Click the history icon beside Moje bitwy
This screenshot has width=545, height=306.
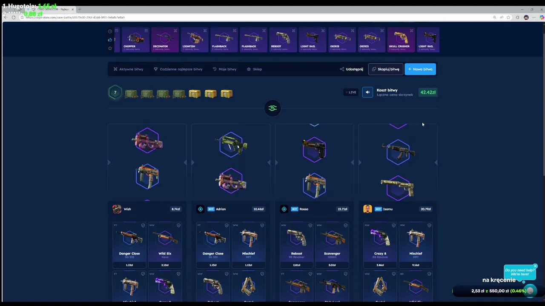pyautogui.click(x=215, y=69)
